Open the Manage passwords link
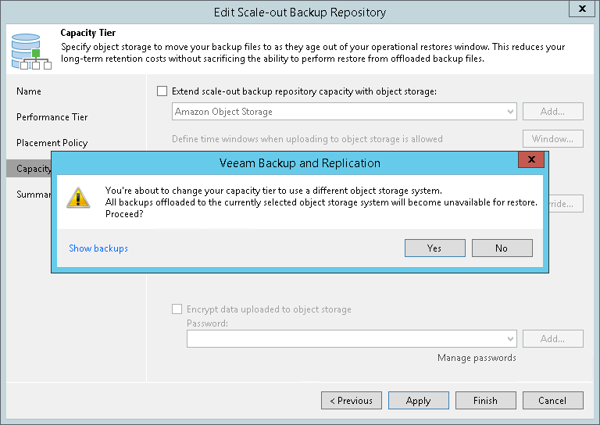 477,358
